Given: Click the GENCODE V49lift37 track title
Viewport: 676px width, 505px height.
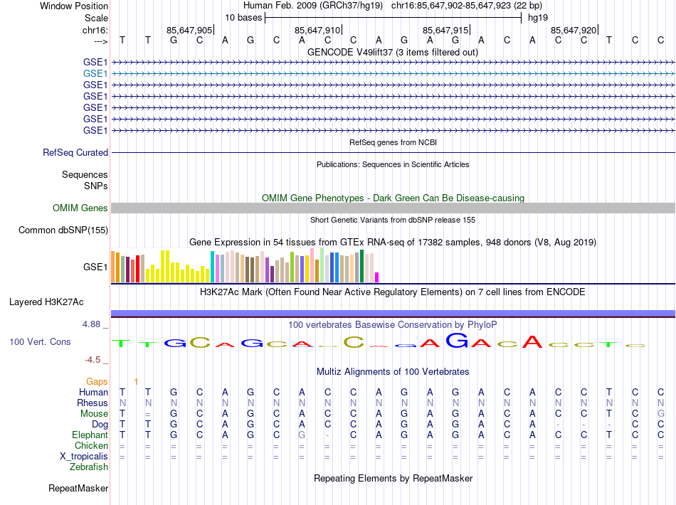Looking at the screenshot, I should click(393, 52).
